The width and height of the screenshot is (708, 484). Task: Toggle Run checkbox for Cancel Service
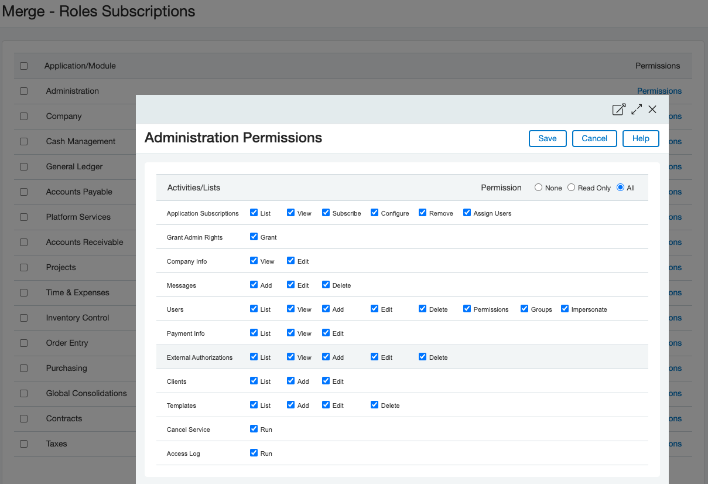coord(254,429)
